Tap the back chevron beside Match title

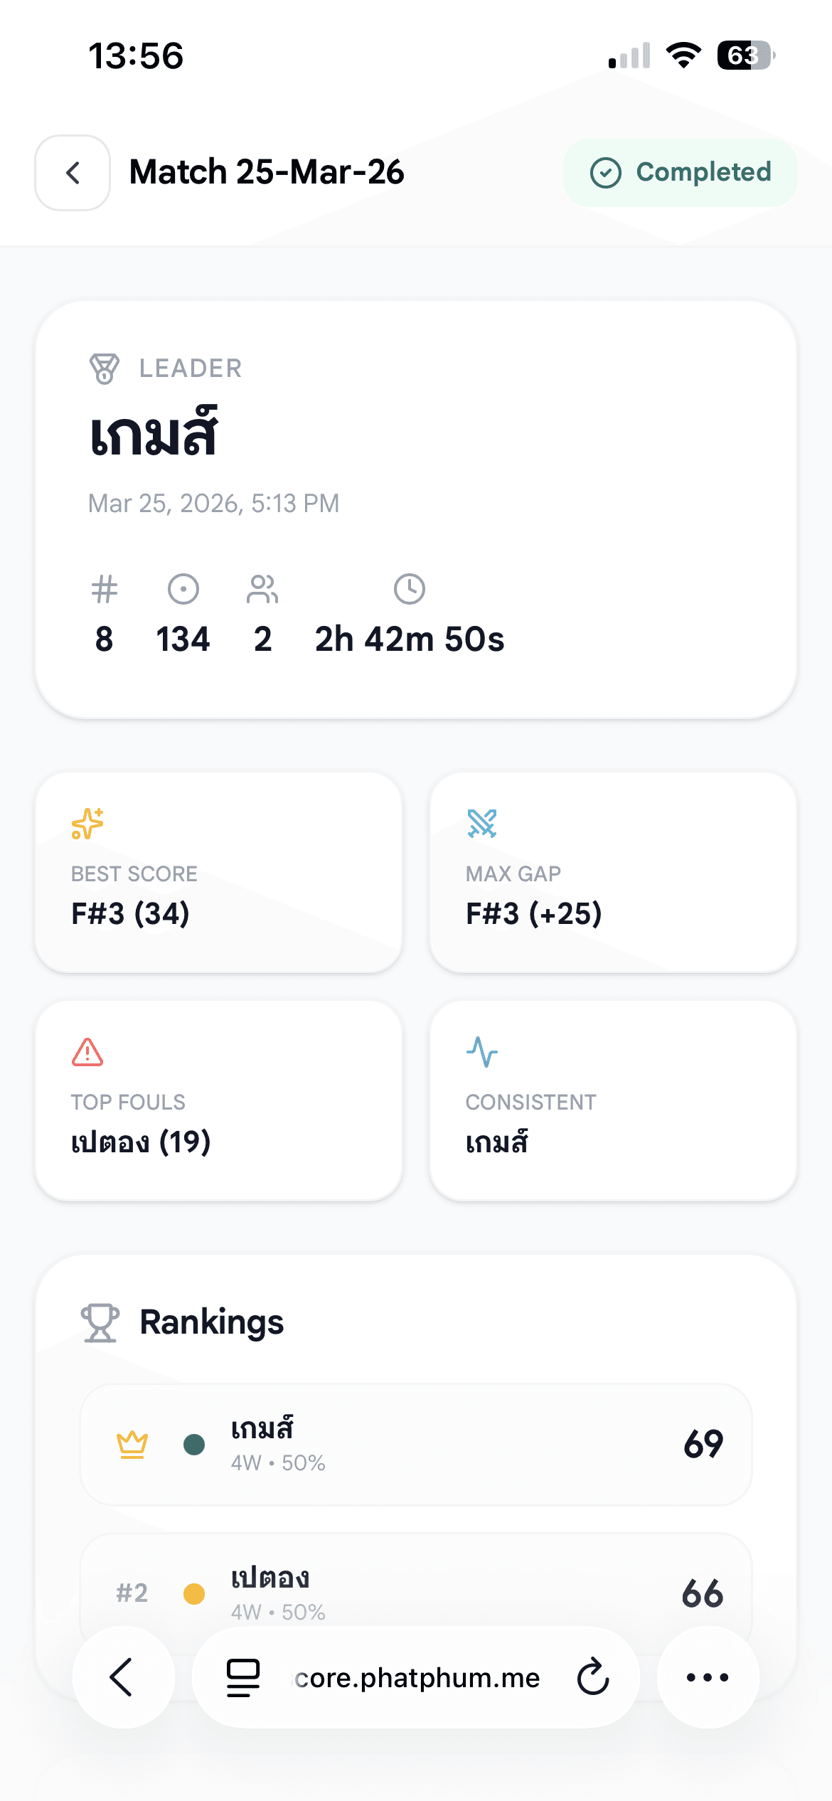point(73,173)
